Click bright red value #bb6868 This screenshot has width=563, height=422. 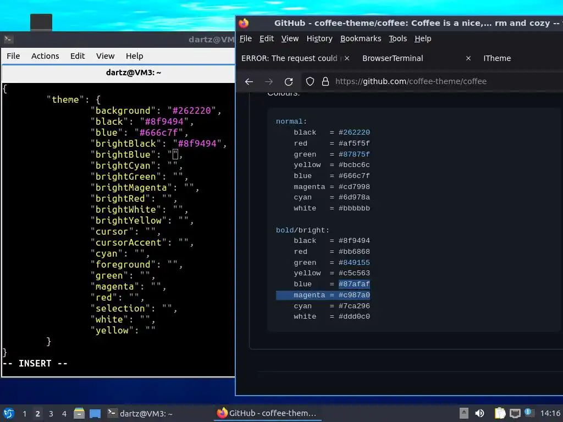pyautogui.click(x=354, y=252)
